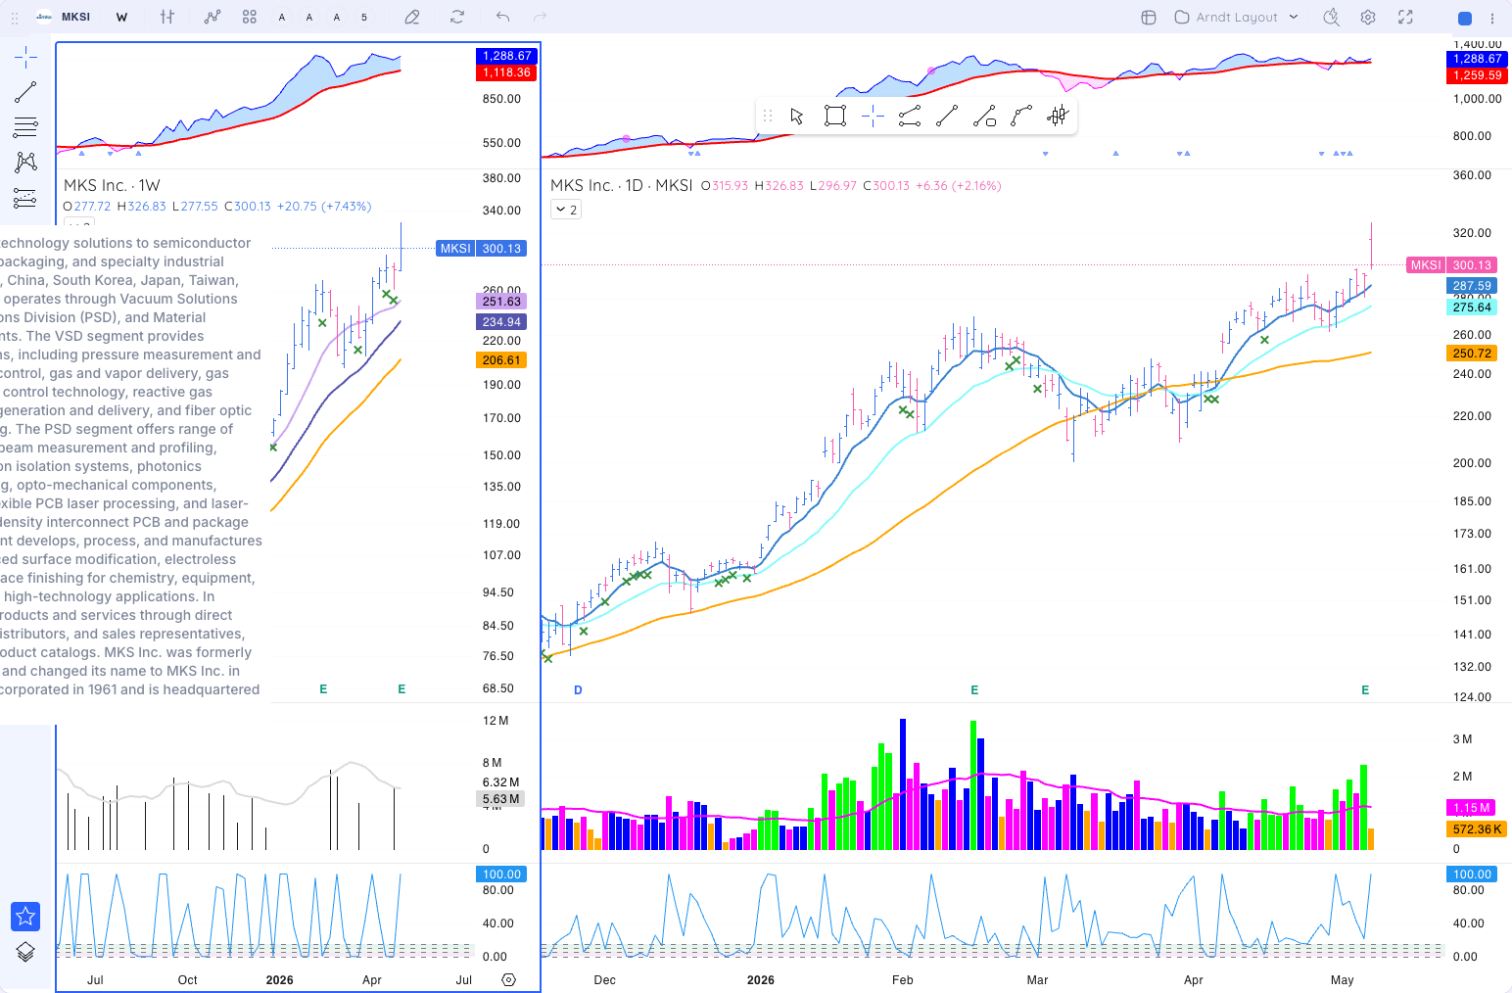1512x993 pixels.
Task: Open time axis settings gear on weekly chart
Action: (x=508, y=979)
